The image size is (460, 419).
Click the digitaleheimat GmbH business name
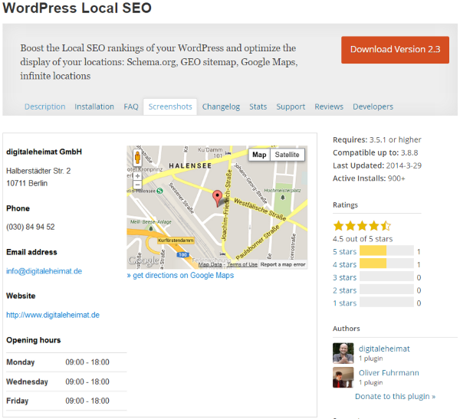point(44,152)
